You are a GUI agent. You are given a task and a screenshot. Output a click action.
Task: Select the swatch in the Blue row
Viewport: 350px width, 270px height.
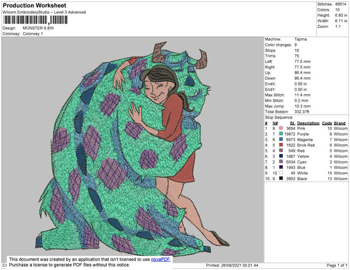pos(281,167)
